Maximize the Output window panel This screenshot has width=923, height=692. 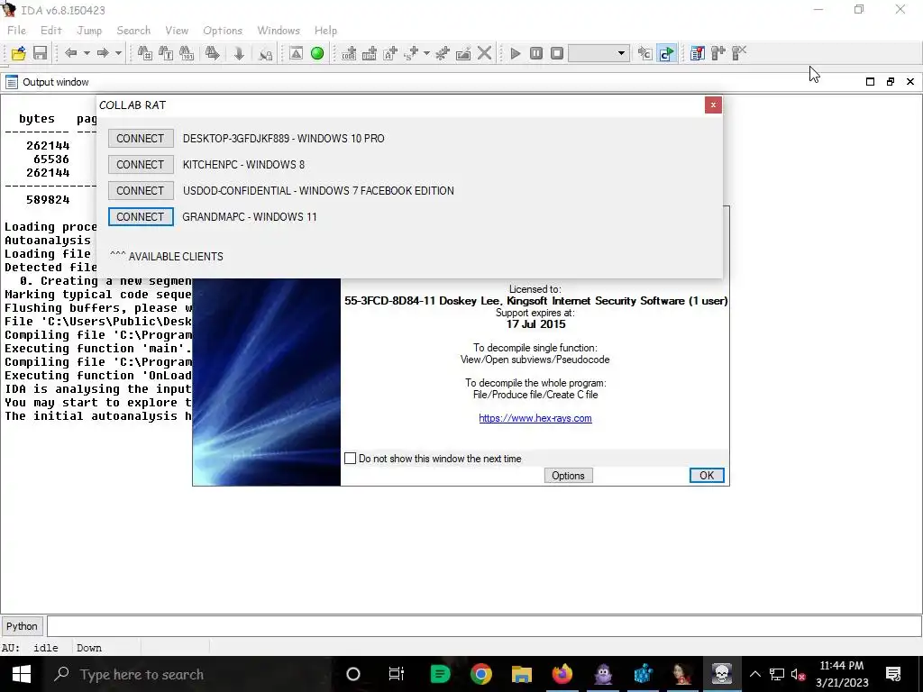point(870,82)
